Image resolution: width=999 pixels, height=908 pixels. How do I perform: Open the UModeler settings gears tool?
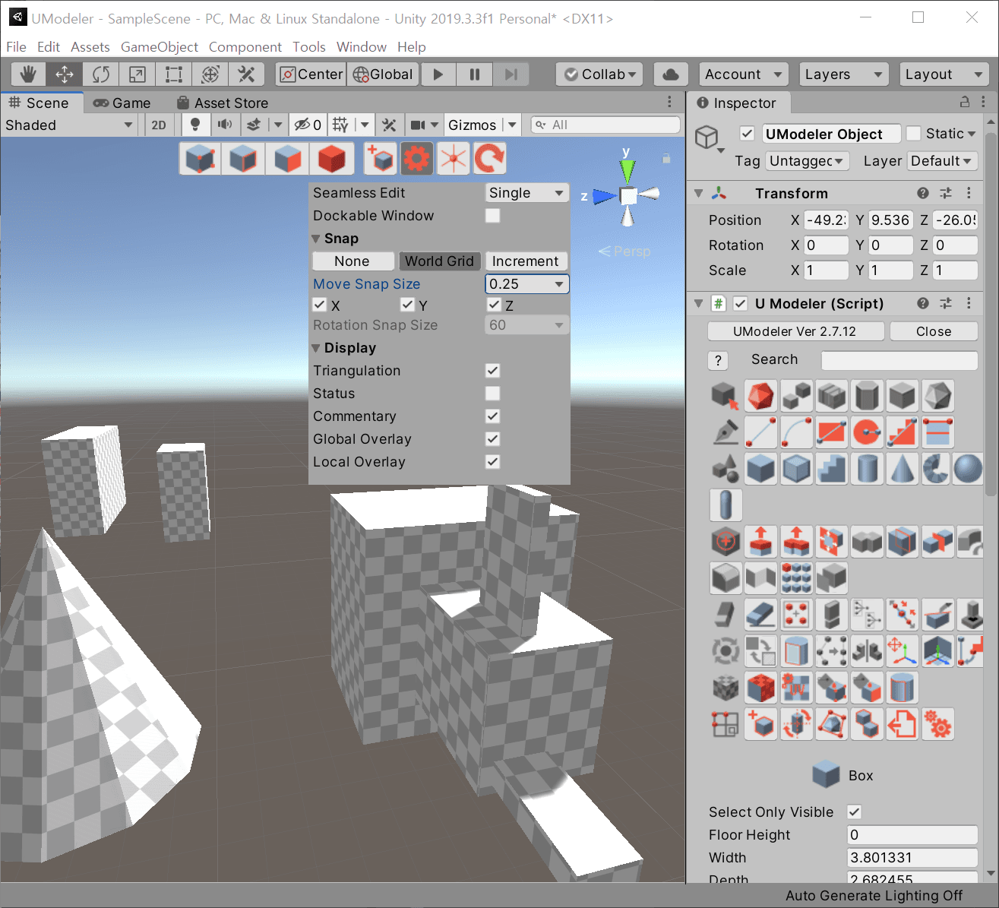937,724
